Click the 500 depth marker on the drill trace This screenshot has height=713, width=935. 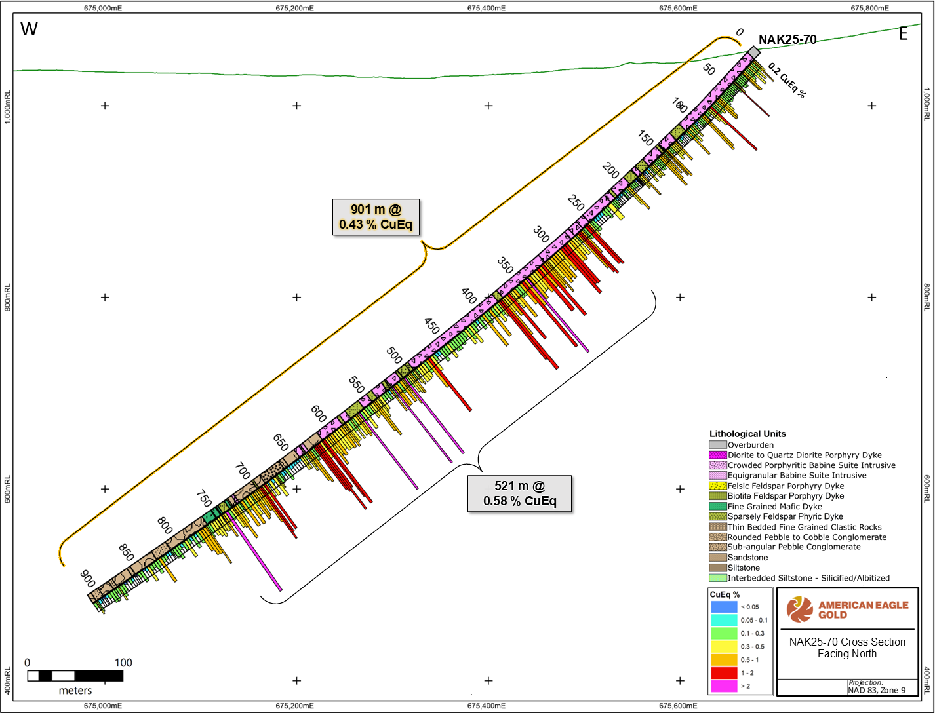tap(394, 355)
